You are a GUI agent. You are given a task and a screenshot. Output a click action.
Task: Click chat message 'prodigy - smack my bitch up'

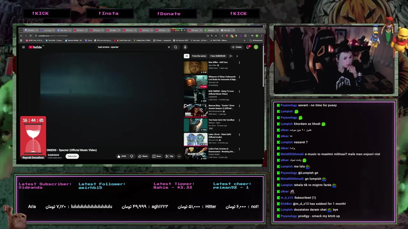pyautogui.click(x=319, y=216)
